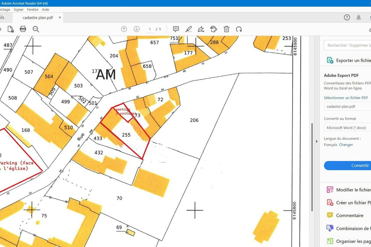The height and width of the screenshot is (247, 371).
Task: Open the Fenêtre menu
Action: pos(33,10)
